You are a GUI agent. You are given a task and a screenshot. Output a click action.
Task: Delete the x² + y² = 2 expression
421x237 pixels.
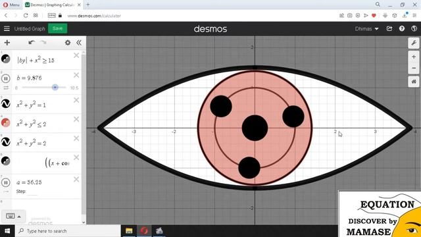coord(76,138)
